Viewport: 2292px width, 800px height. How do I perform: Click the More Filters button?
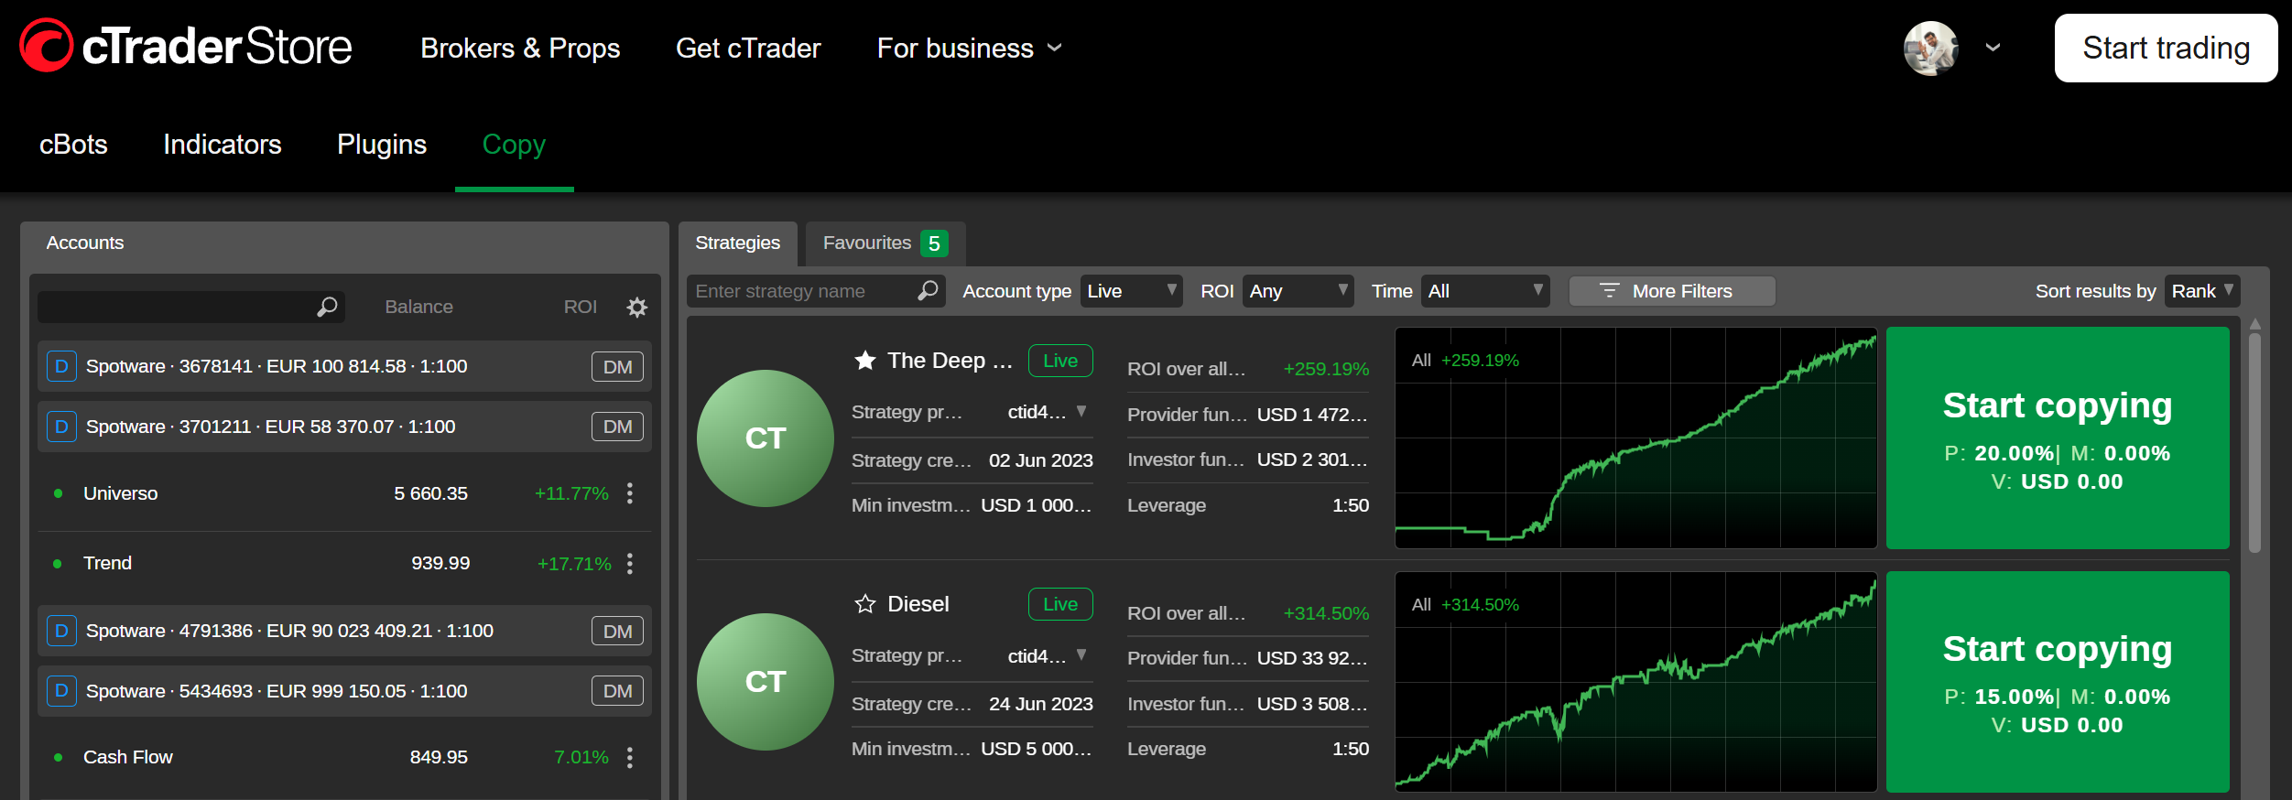tap(1671, 291)
